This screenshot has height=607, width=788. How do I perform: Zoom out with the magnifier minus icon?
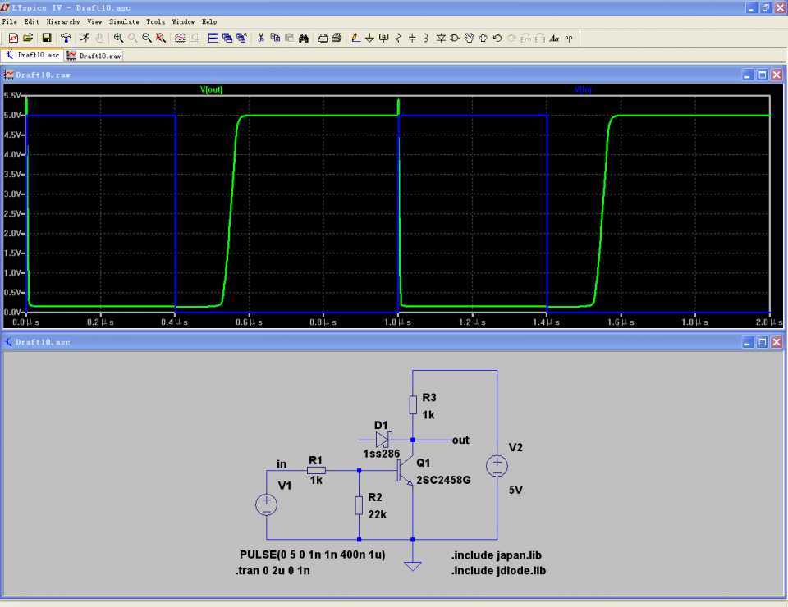[x=147, y=38]
